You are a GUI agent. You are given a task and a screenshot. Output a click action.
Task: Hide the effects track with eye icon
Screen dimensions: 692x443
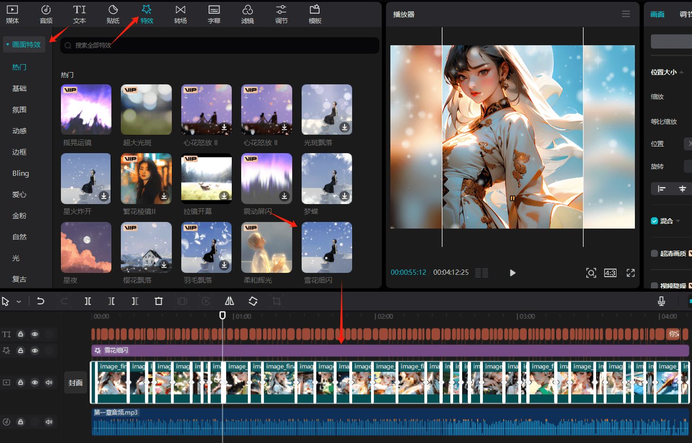click(34, 351)
